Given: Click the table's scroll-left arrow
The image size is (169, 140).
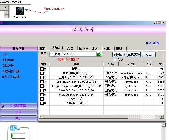Looking at the screenshot, I should (x=41, y=117).
